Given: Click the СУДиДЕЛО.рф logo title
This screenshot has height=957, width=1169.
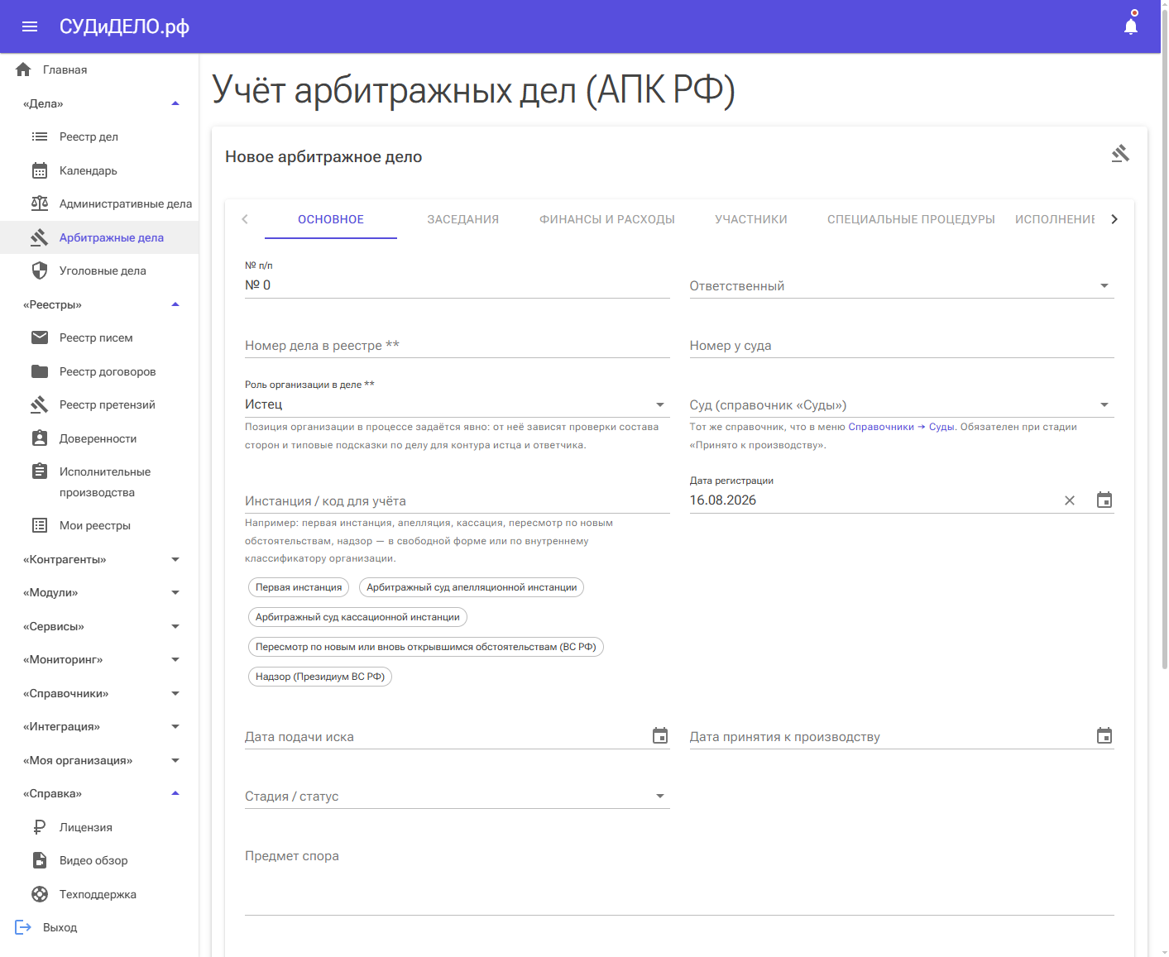Looking at the screenshot, I should 124,26.
